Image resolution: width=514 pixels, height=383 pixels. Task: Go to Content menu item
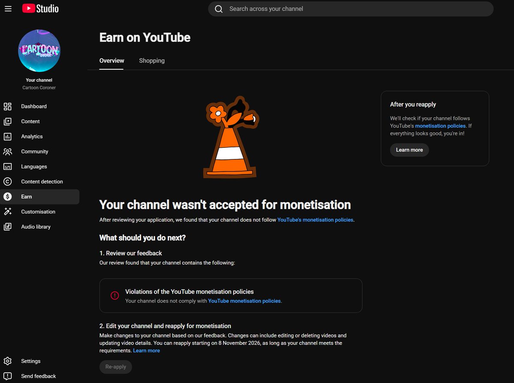(x=30, y=121)
